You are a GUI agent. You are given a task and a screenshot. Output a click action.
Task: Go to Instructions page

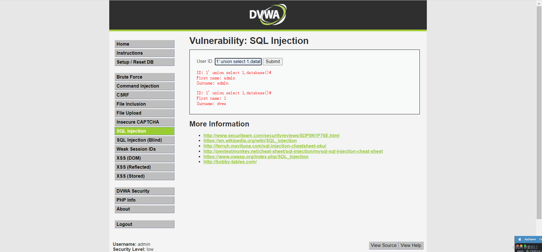pyautogui.click(x=145, y=53)
